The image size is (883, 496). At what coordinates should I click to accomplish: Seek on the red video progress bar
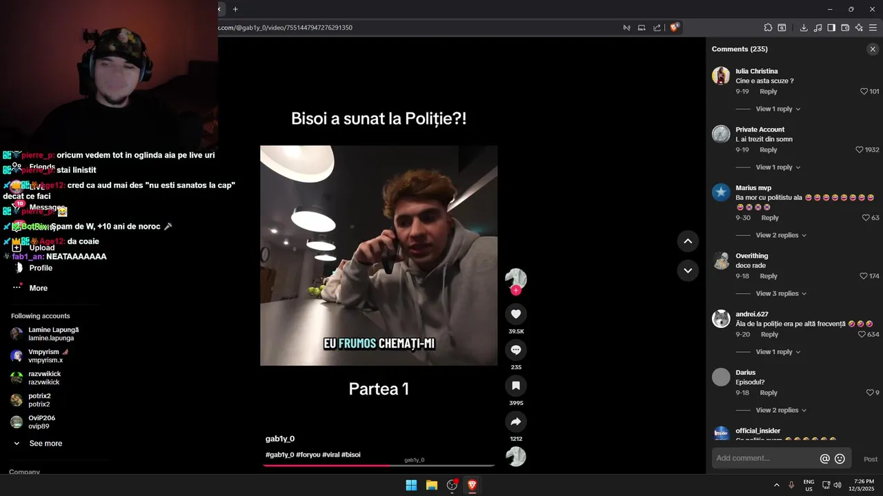point(379,465)
